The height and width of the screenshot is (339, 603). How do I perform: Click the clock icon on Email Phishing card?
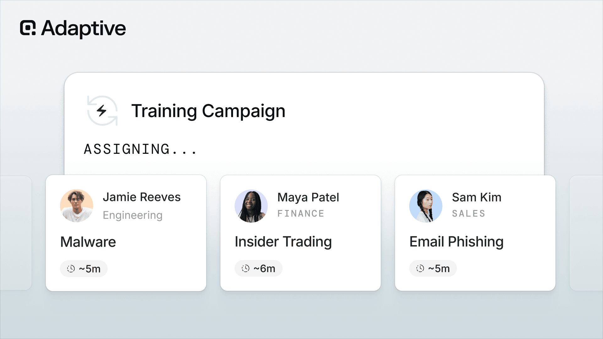(420, 268)
